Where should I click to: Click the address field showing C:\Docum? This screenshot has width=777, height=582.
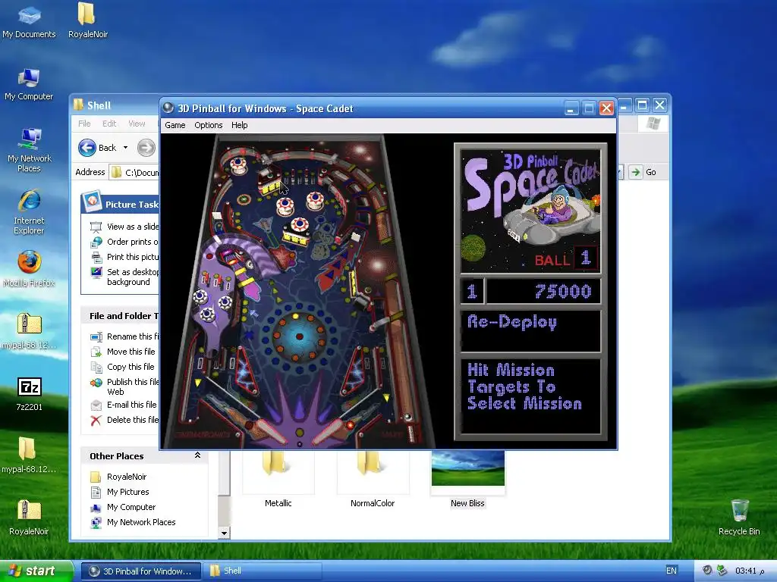tap(135, 172)
